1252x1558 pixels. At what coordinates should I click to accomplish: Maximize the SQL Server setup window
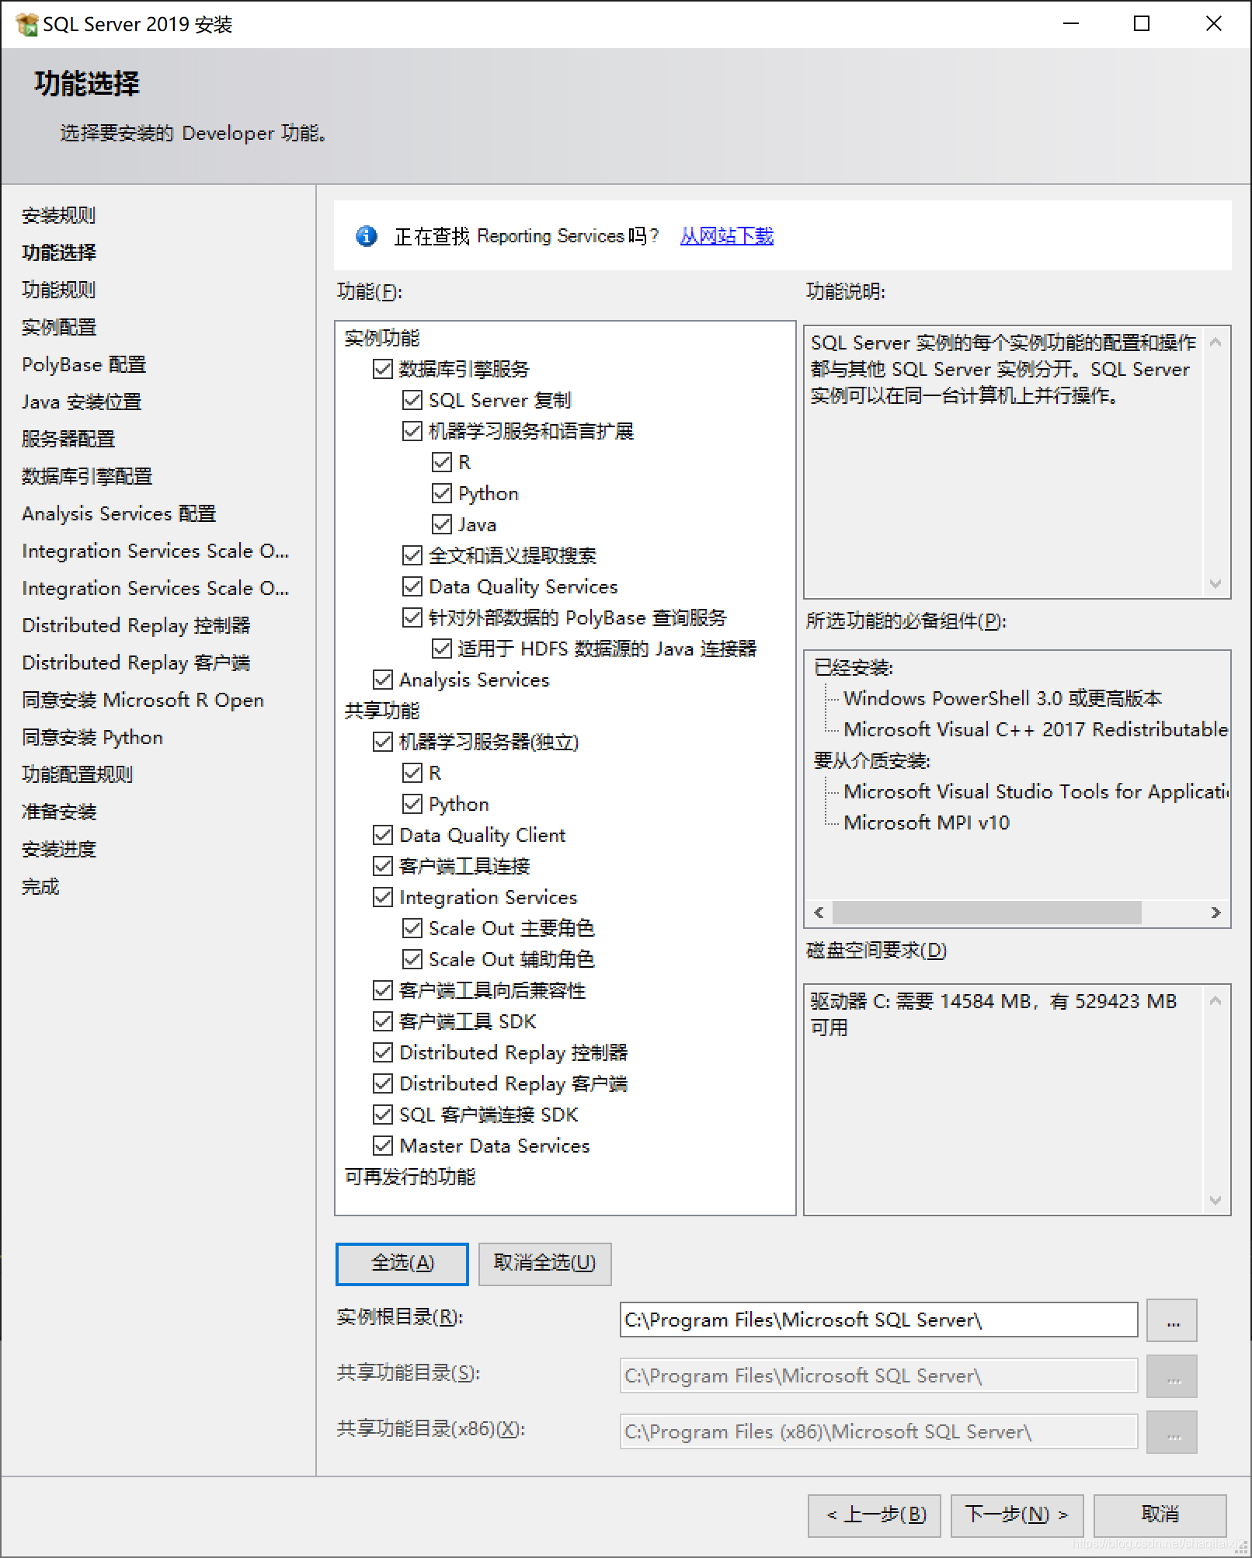[x=1142, y=24]
